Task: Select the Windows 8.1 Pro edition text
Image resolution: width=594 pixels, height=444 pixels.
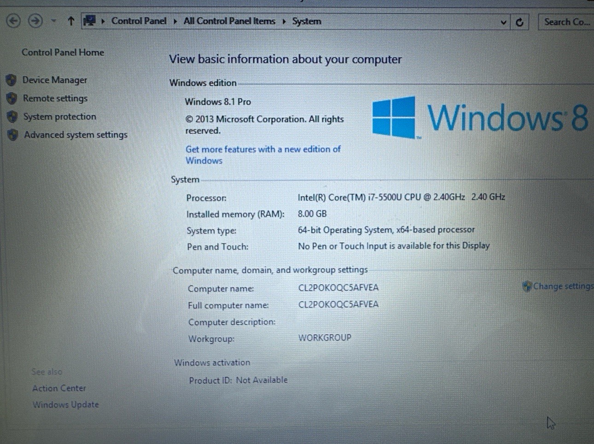Action: coord(218,102)
